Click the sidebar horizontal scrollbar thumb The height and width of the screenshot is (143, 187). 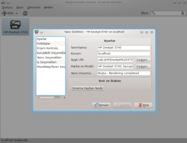tap(47, 98)
